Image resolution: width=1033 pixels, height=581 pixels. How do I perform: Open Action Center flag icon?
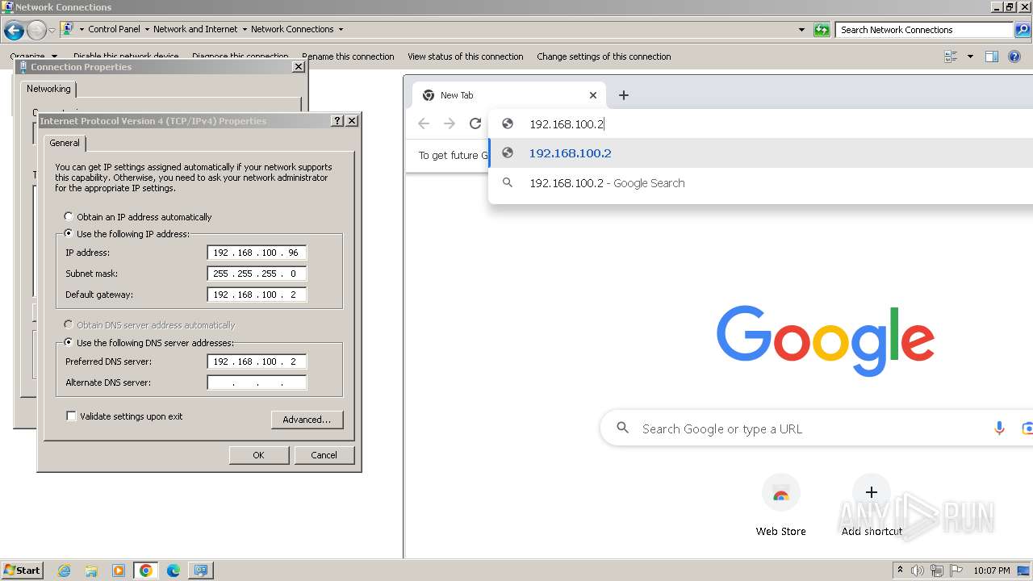(956, 571)
